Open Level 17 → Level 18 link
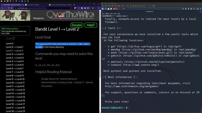202x113 pixels. click(15, 108)
